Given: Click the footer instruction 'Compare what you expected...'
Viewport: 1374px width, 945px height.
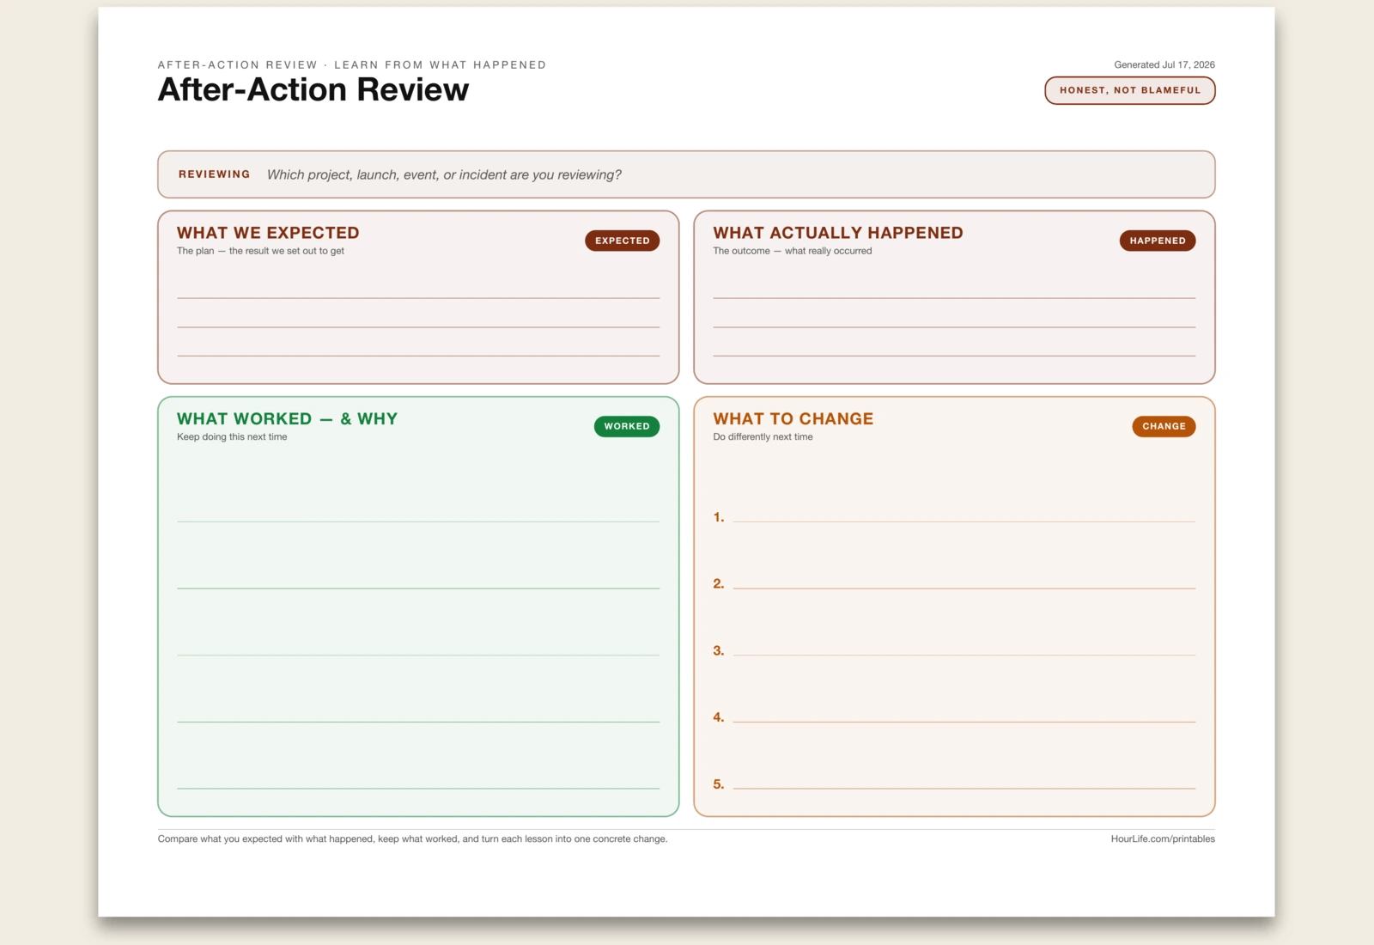Looking at the screenshot, I should [412, 839].
